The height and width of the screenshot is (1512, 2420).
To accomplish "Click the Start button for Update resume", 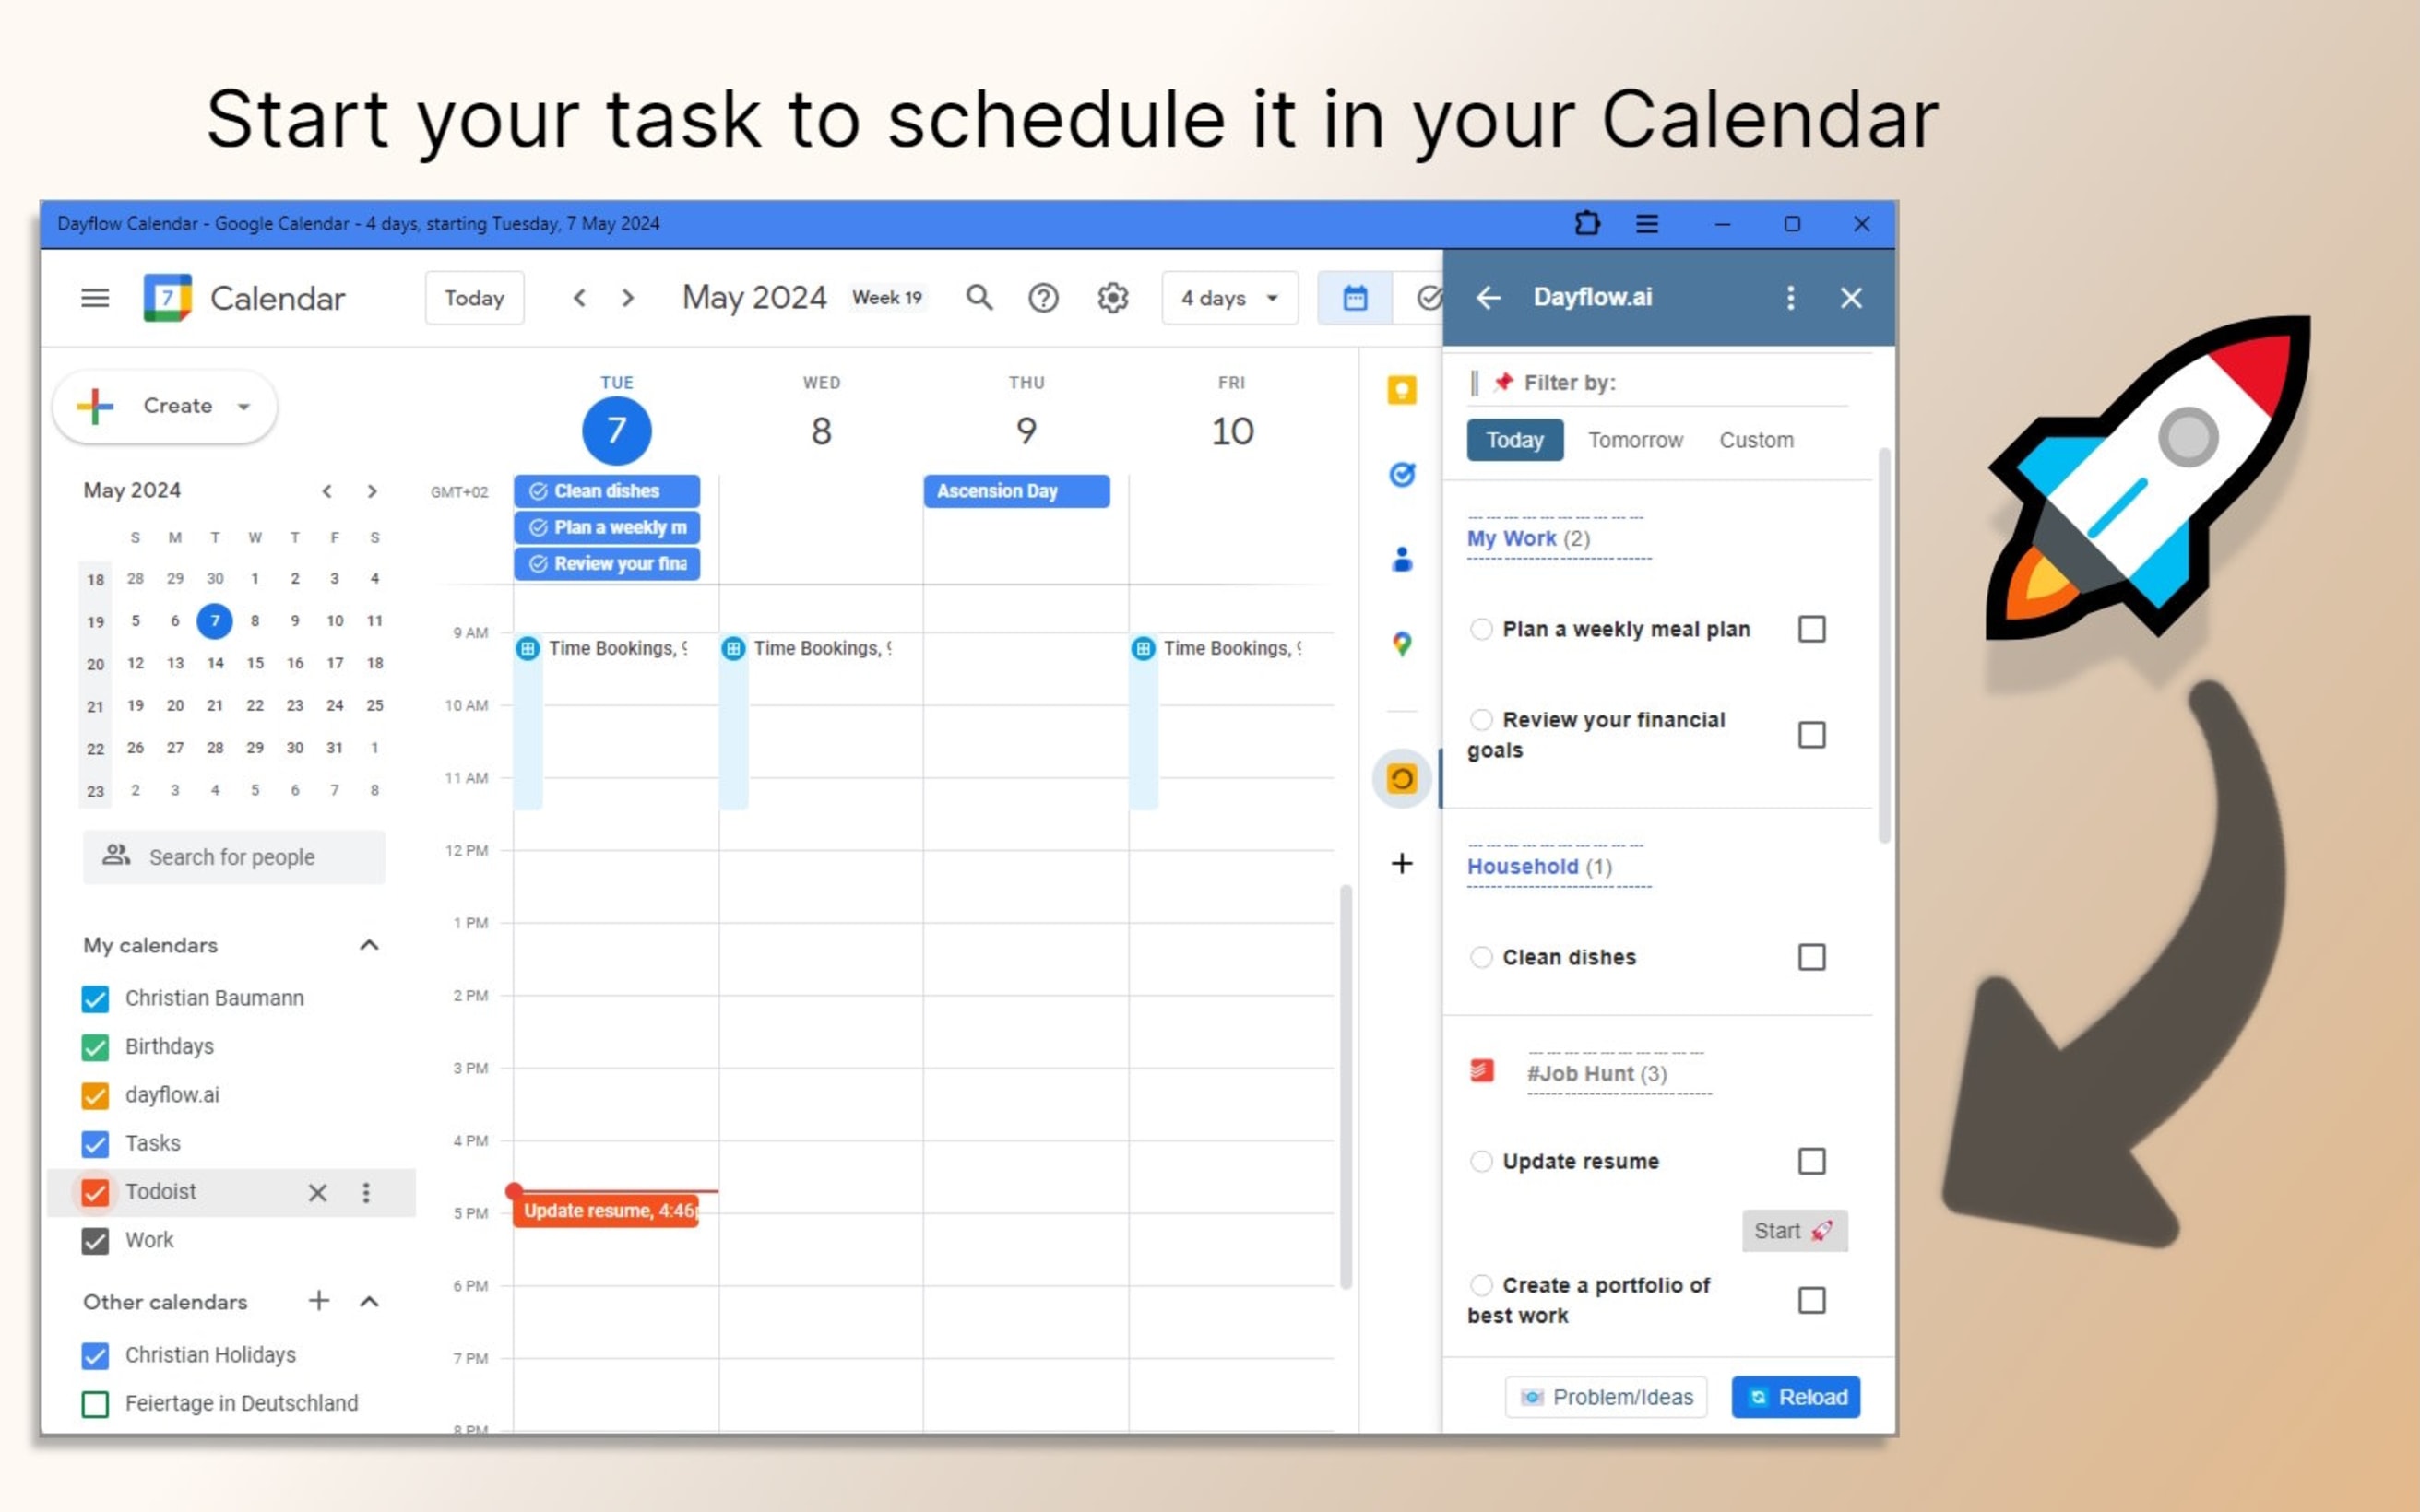I will [x=1791, y=1230].
